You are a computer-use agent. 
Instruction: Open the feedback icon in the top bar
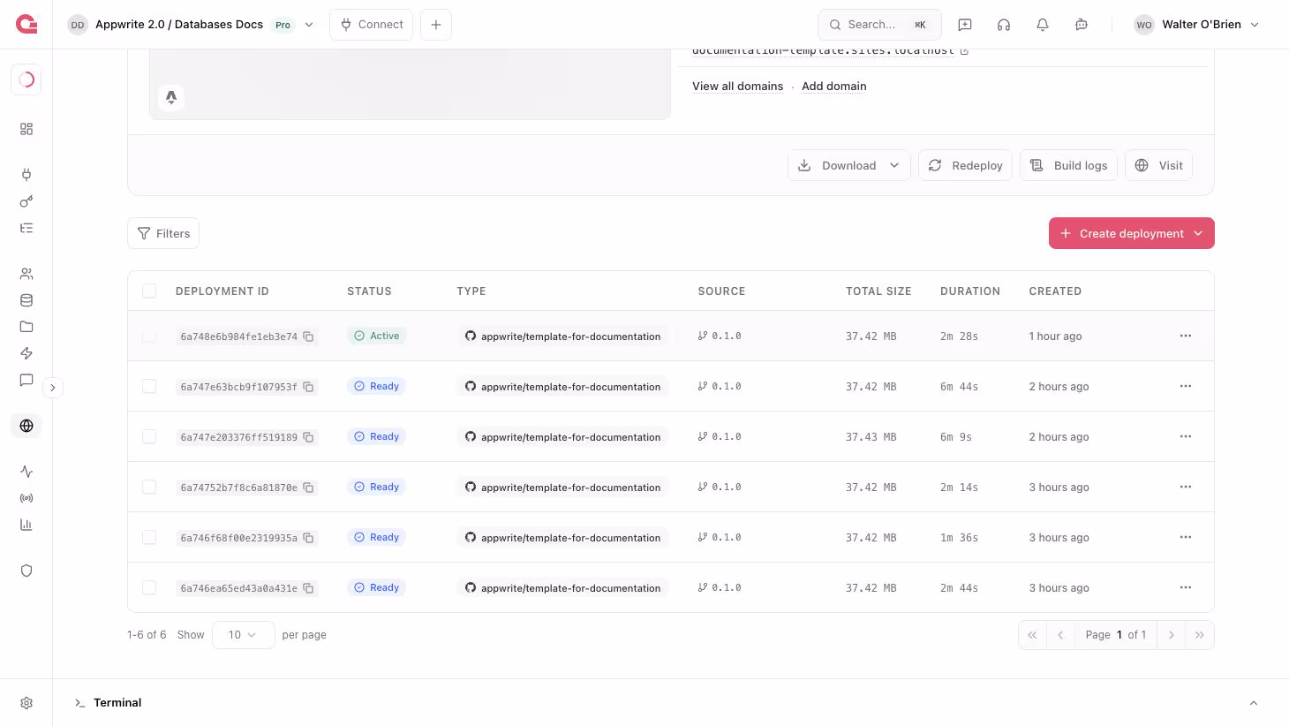[x=965, y=25]
